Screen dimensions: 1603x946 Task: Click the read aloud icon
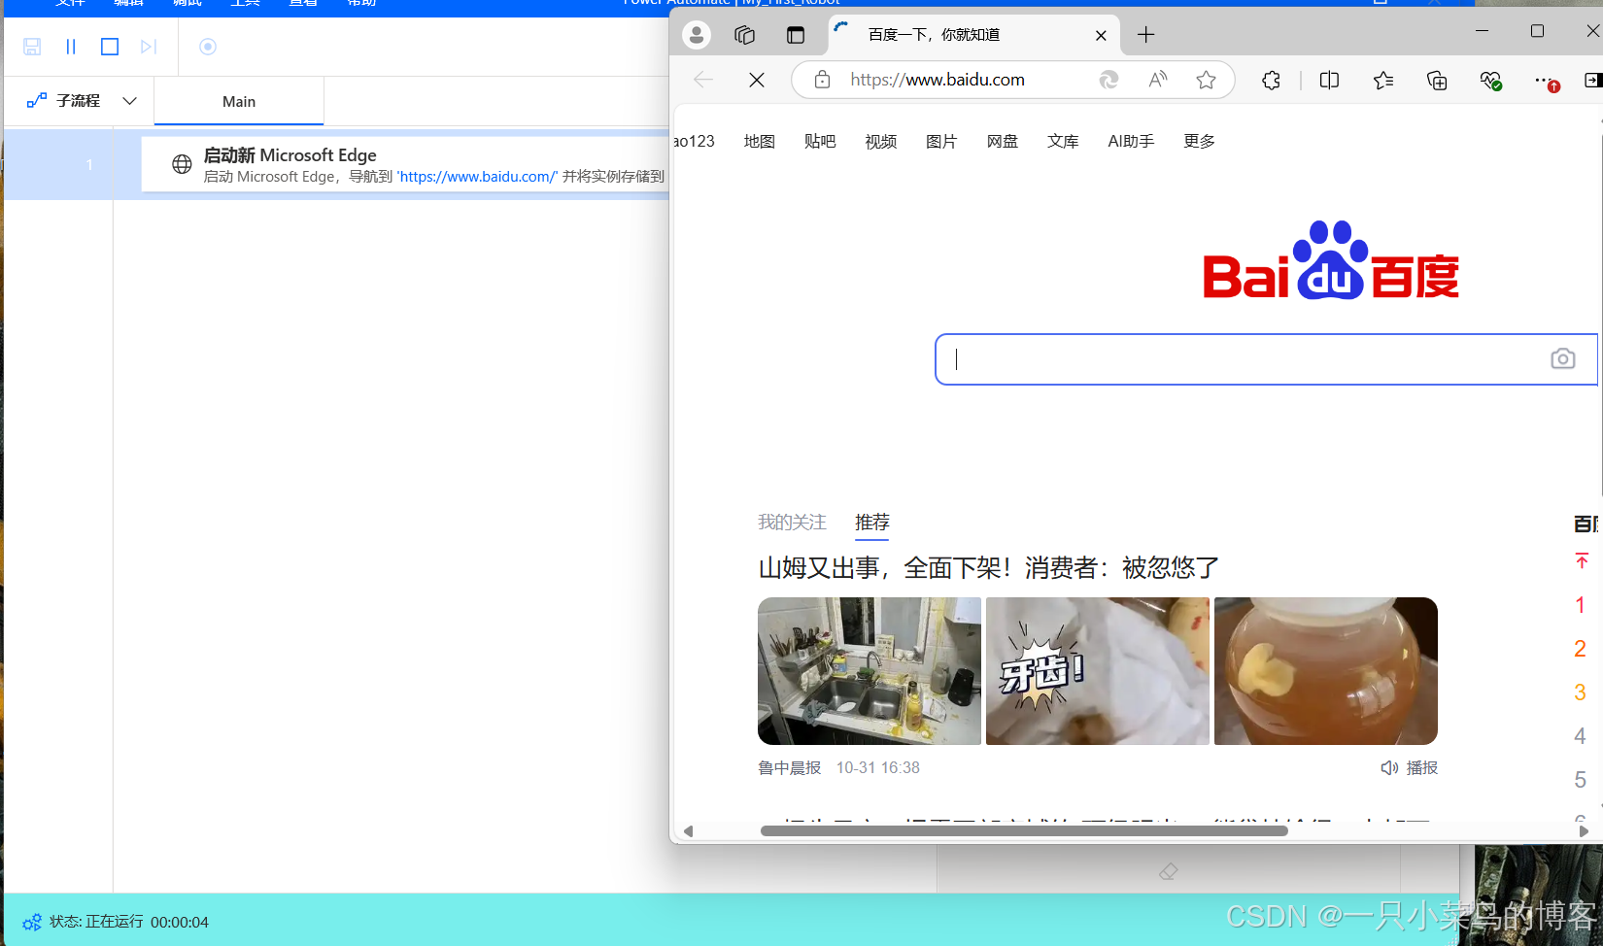click(1157, 80)
